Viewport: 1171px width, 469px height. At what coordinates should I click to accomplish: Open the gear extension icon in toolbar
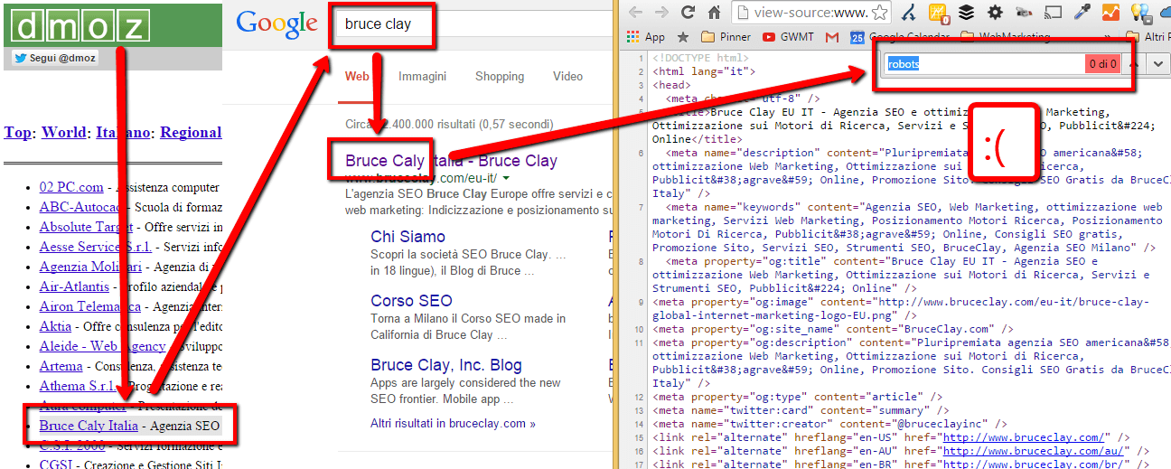[995, 13]
